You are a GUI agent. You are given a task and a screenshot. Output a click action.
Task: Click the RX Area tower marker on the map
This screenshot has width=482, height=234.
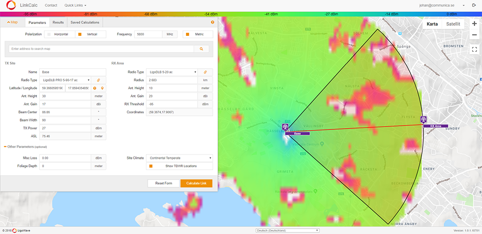click(x=423, y=120)
